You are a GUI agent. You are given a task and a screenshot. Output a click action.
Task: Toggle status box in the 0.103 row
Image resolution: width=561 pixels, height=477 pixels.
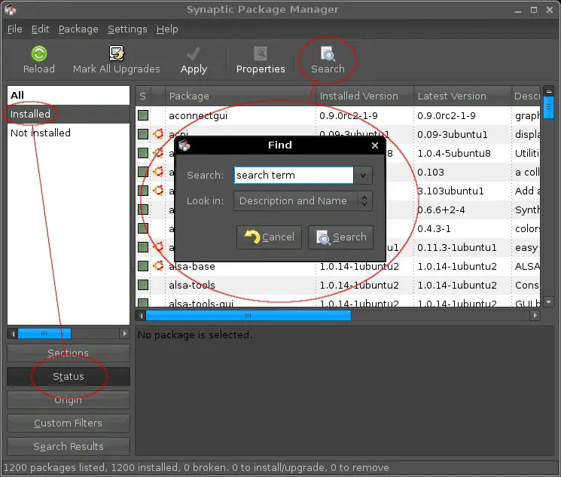tap(143, 172)
